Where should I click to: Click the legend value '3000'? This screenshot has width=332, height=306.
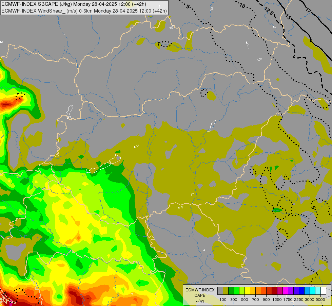[310, 300]
